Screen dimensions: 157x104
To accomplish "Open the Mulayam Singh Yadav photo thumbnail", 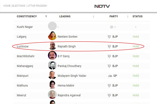I will click(52, 75).
